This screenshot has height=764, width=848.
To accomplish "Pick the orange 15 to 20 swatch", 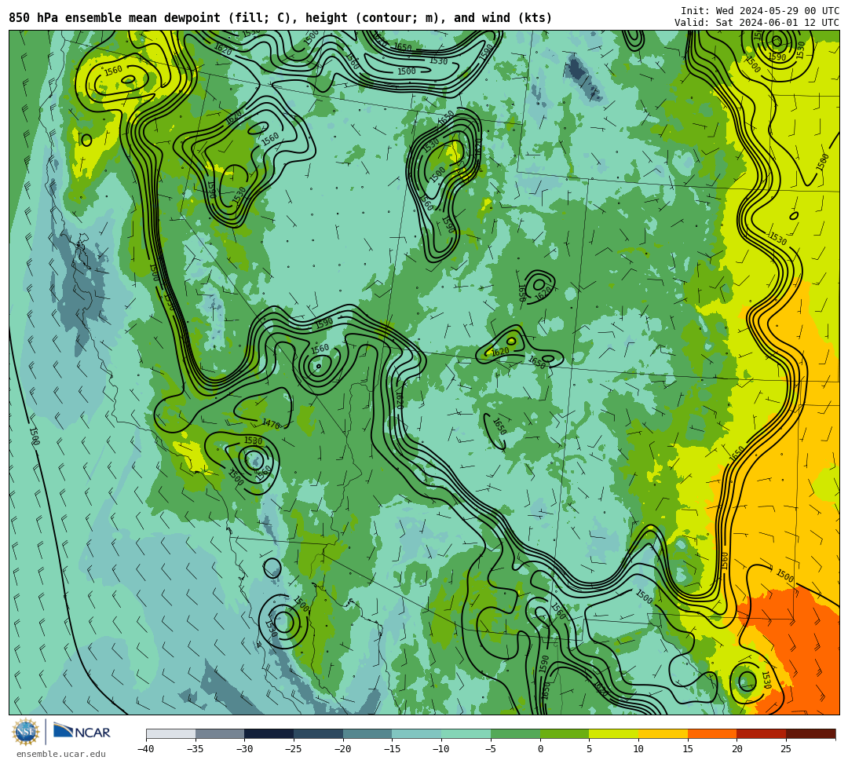I will [x=711, y=733].
